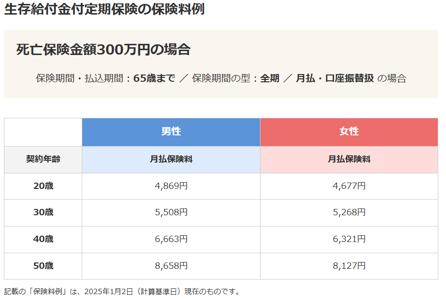Select the blue 男性 column header
Screen dimensions: 446x299
coord(171,131)
